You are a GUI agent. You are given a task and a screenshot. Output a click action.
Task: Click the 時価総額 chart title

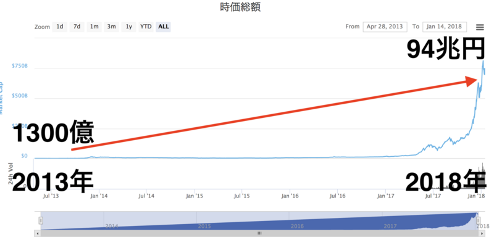pos(240,7)
